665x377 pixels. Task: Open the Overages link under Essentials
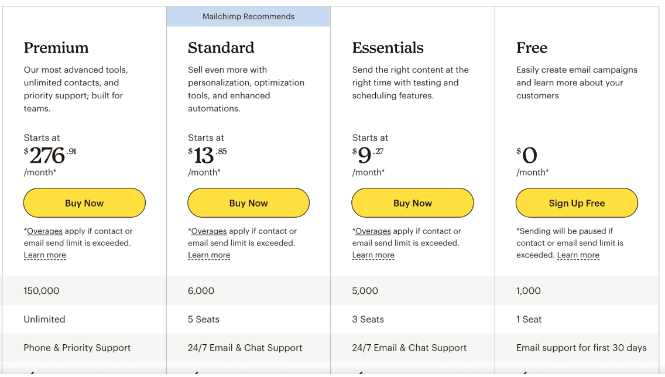click(x=373, y=231)
